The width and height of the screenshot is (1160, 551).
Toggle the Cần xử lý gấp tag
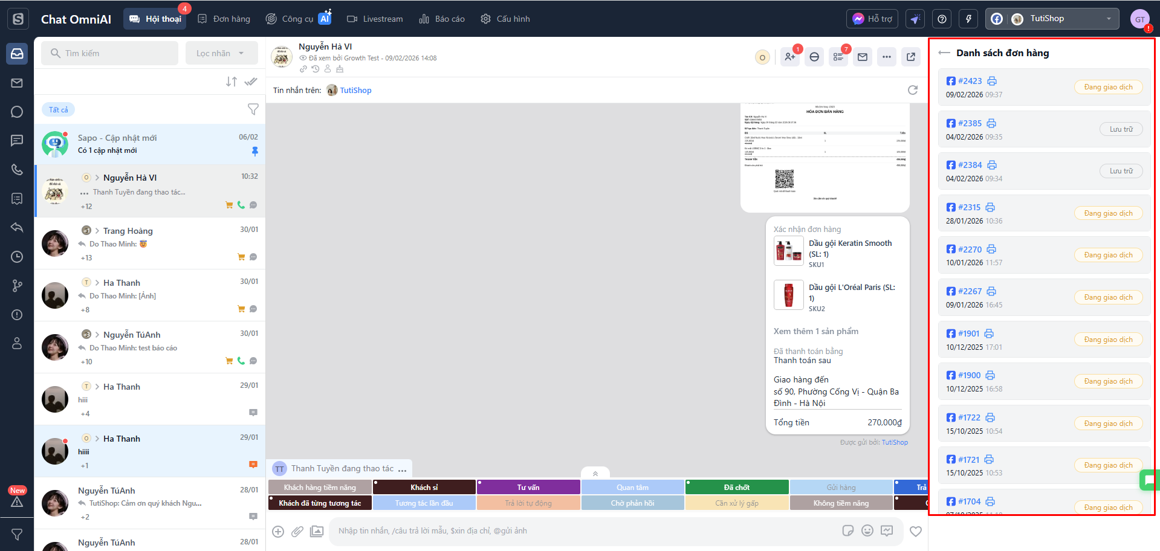(737, 503)
